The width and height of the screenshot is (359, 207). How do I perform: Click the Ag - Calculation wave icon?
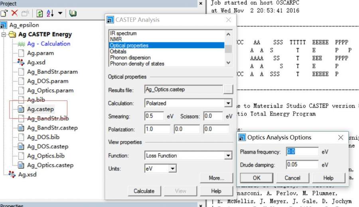(21, 44)
